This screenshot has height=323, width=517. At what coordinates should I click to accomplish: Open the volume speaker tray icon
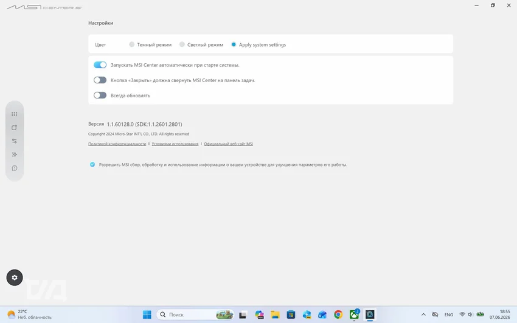tap(471, 314)
